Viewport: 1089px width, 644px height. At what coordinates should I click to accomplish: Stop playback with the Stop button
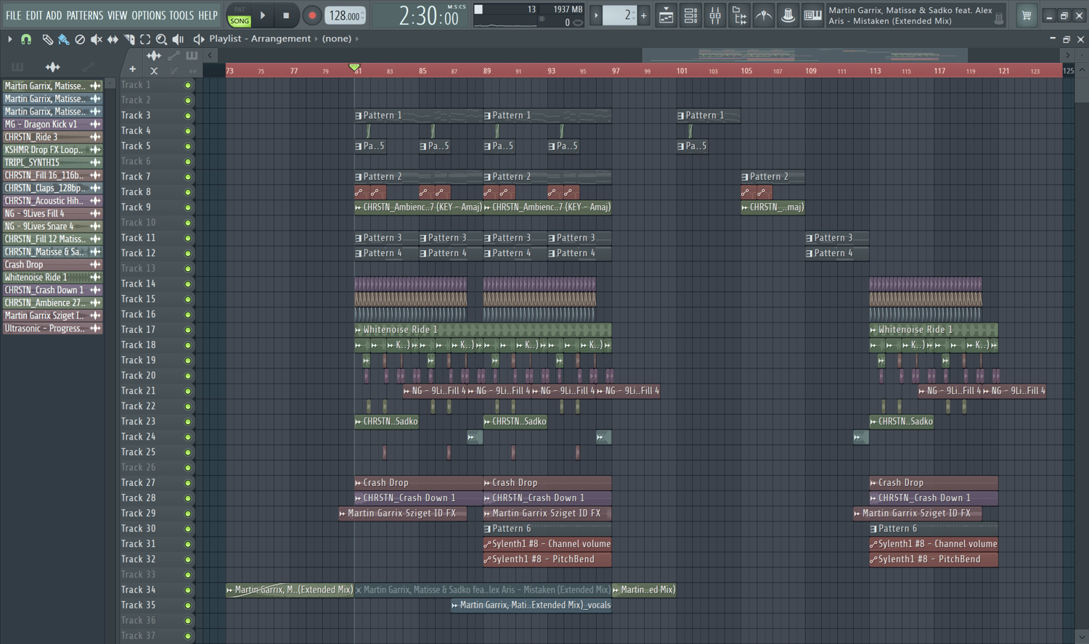286,15
